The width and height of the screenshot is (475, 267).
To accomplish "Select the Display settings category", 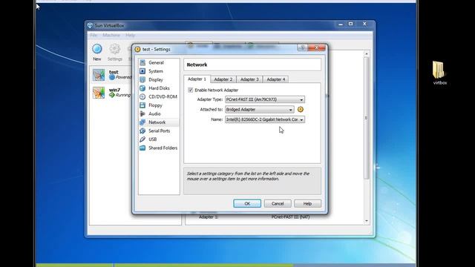I will (159, 79).
